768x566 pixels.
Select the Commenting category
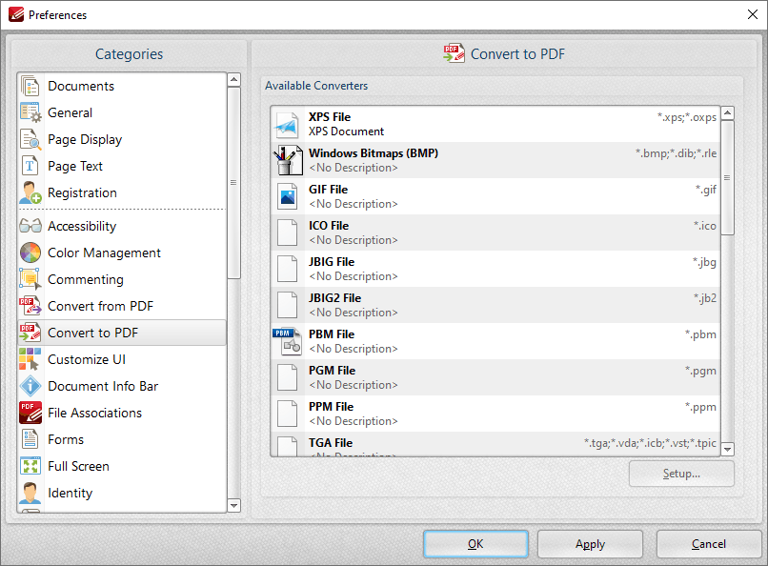pyautogui.click(x=123, y=279)
